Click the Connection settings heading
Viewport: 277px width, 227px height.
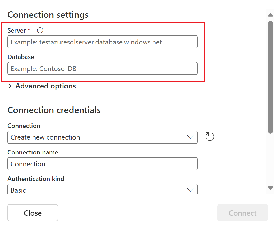click(x=48, y=15)
